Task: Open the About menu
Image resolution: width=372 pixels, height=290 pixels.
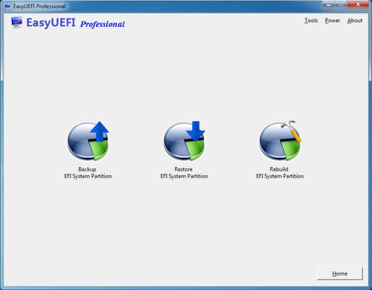Action: click(x=355, y=21)
